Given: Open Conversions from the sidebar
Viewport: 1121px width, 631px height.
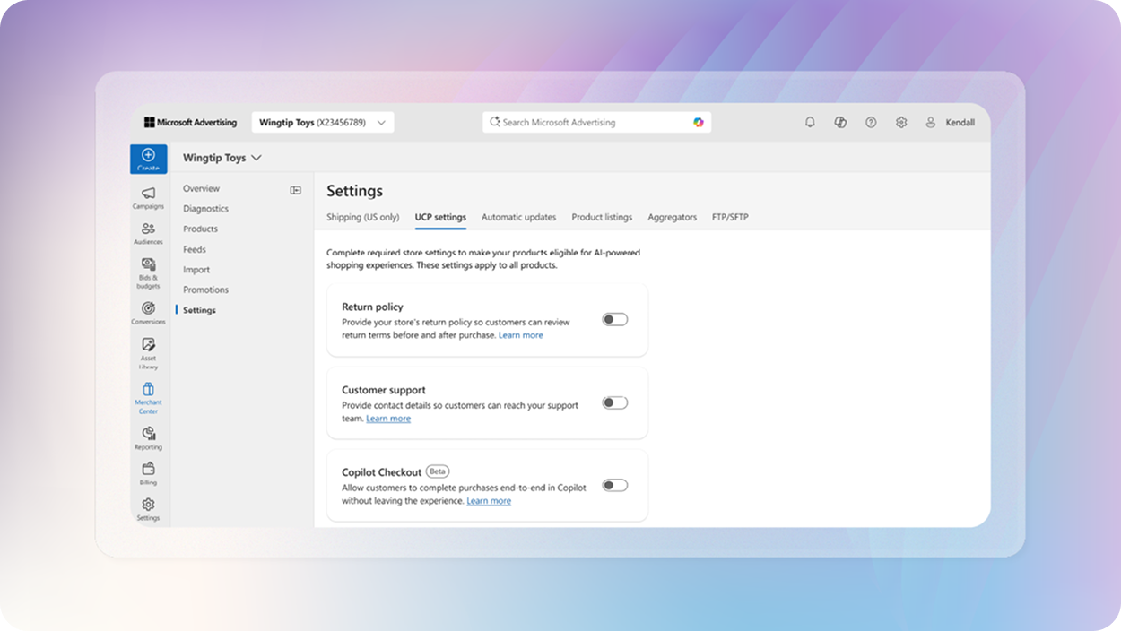Looking at the screenshot, I should [x=148, y=313].
